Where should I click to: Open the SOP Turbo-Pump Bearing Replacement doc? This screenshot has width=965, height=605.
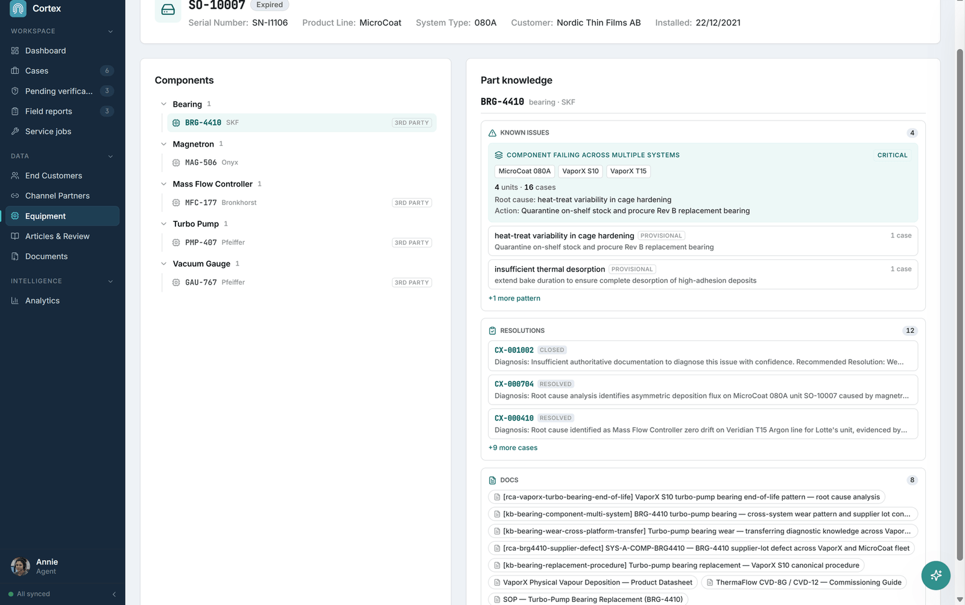[588, 600]
